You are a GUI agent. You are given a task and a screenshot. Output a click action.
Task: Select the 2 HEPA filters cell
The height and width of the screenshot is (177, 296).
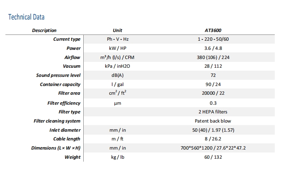pyautogui.click(x=213, y=112)
